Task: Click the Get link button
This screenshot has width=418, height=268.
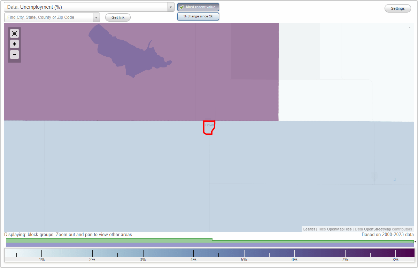Action: pos(118,17)
